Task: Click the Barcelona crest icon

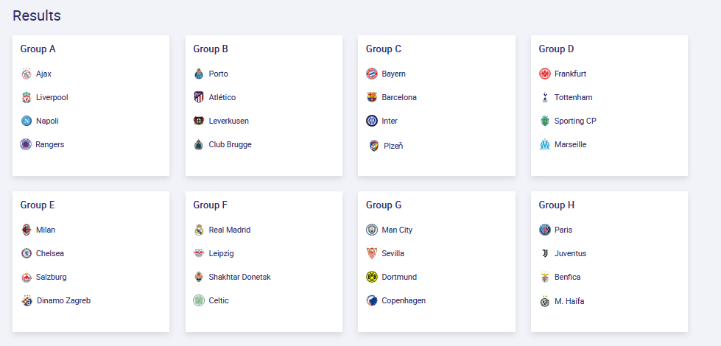Action: pos(371,97)
